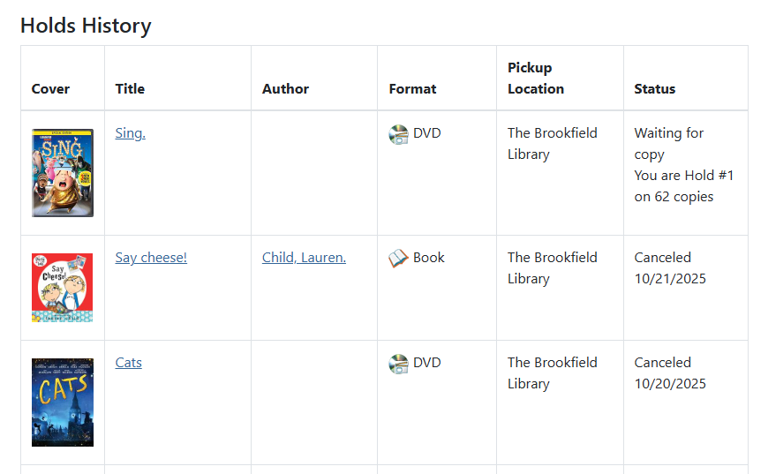Screen dimensions: 768x474
Task: Open the Cats DVD cover thumbnail
Action: [63, 403]
